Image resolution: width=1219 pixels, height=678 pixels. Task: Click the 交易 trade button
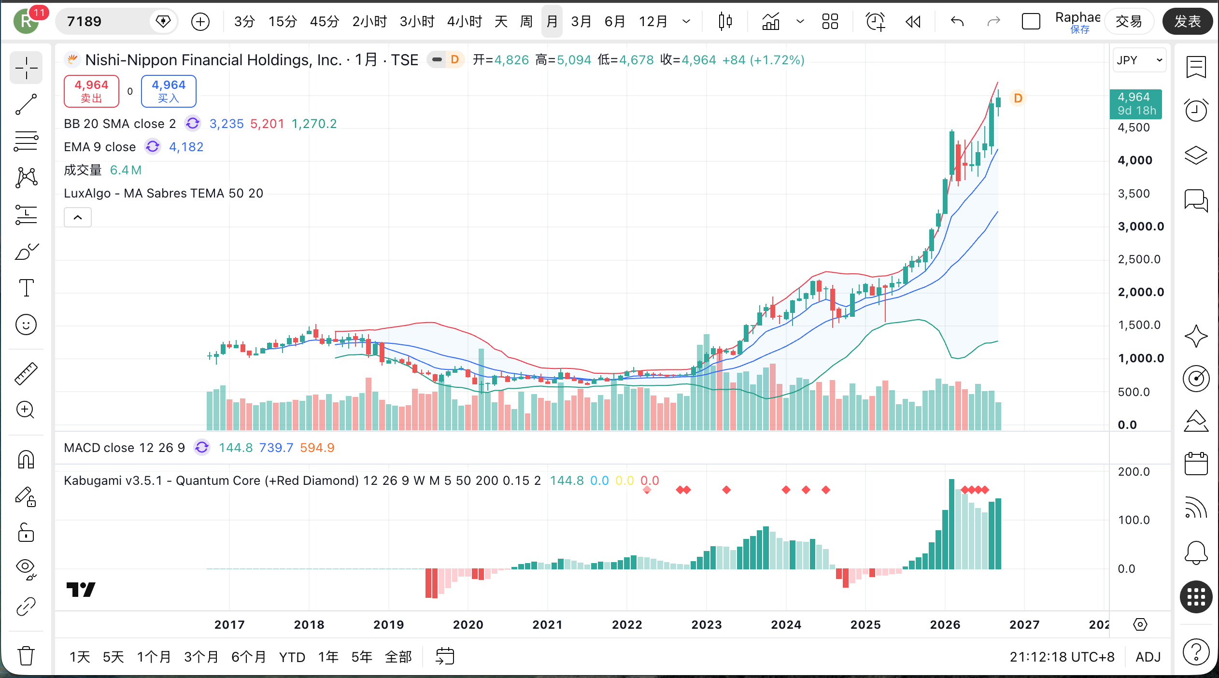coord(1129,21)
